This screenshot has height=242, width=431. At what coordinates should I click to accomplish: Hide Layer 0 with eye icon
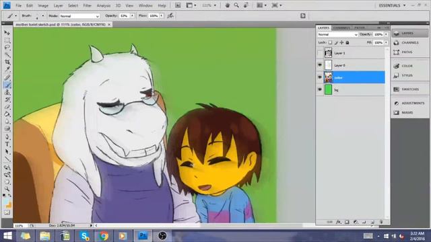pos(320,65)
